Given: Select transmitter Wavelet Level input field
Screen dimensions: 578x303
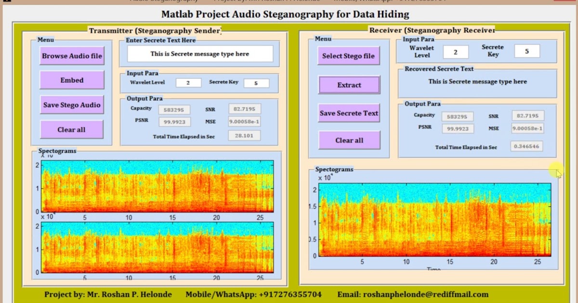Looking at the screenshot, I should pyautogui.click(x=188, y=83).
